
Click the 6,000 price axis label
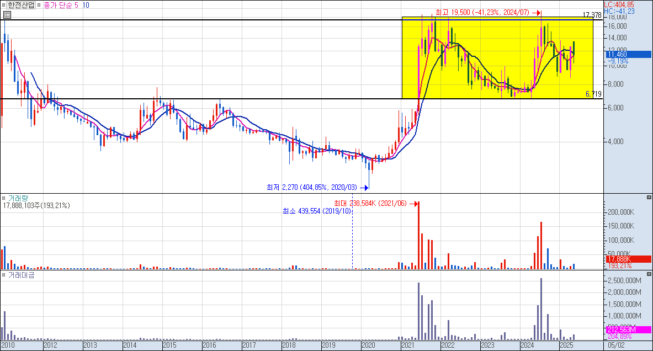pos(616,108)
